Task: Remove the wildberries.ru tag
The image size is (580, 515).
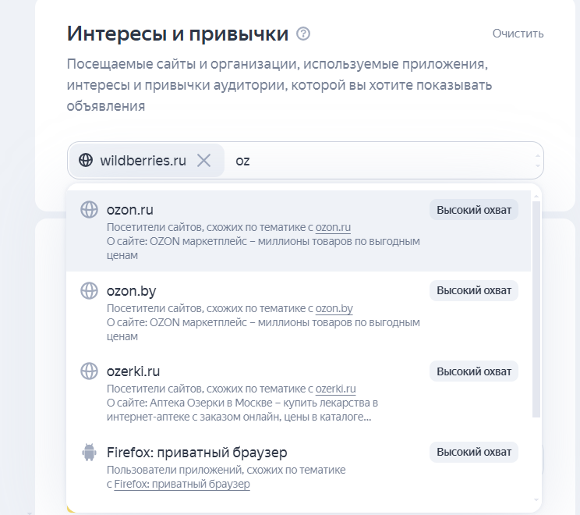Action: tap(203, 161)
